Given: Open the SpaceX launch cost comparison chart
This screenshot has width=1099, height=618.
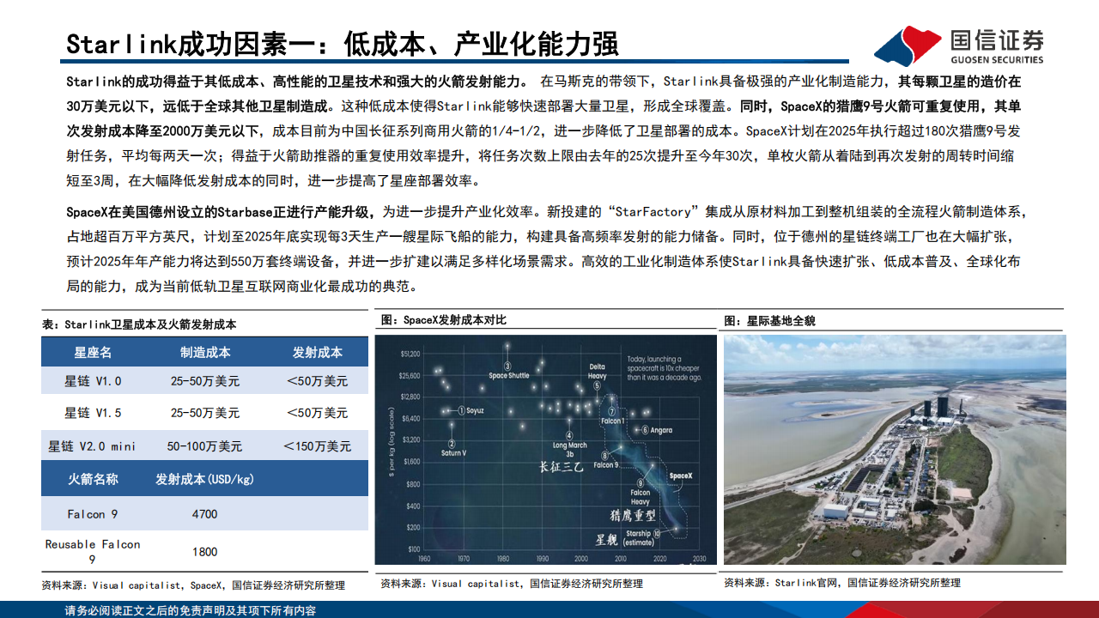Looking at the screenshot, I should point(546,450).
